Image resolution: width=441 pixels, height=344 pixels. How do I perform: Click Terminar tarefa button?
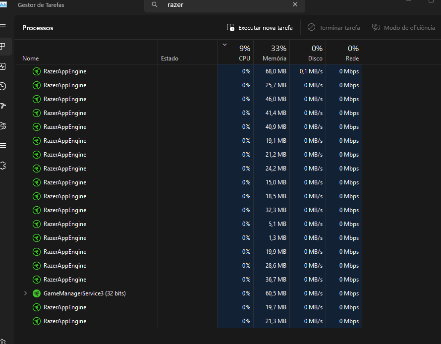[333, 28]
